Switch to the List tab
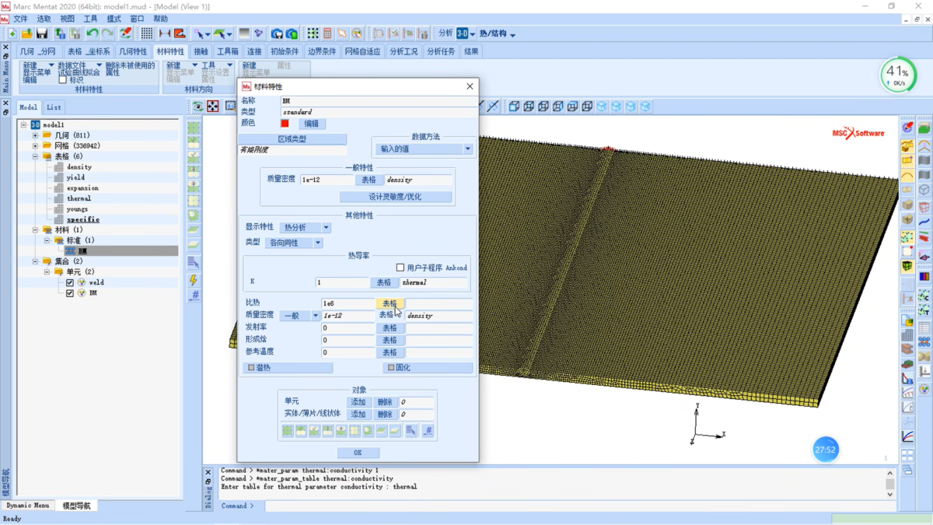The image size is (933, 525). coord(54,107)
